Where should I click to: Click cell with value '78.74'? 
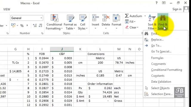pos(119,63)
